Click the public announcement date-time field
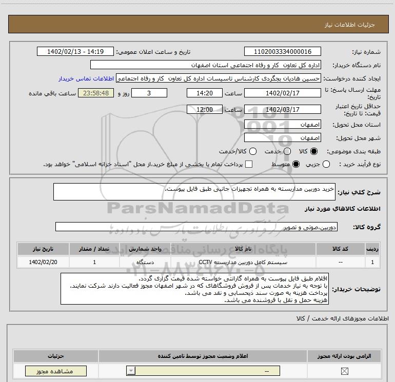The height and width of the screenshot is (382, 395). (x=75, y=51)
